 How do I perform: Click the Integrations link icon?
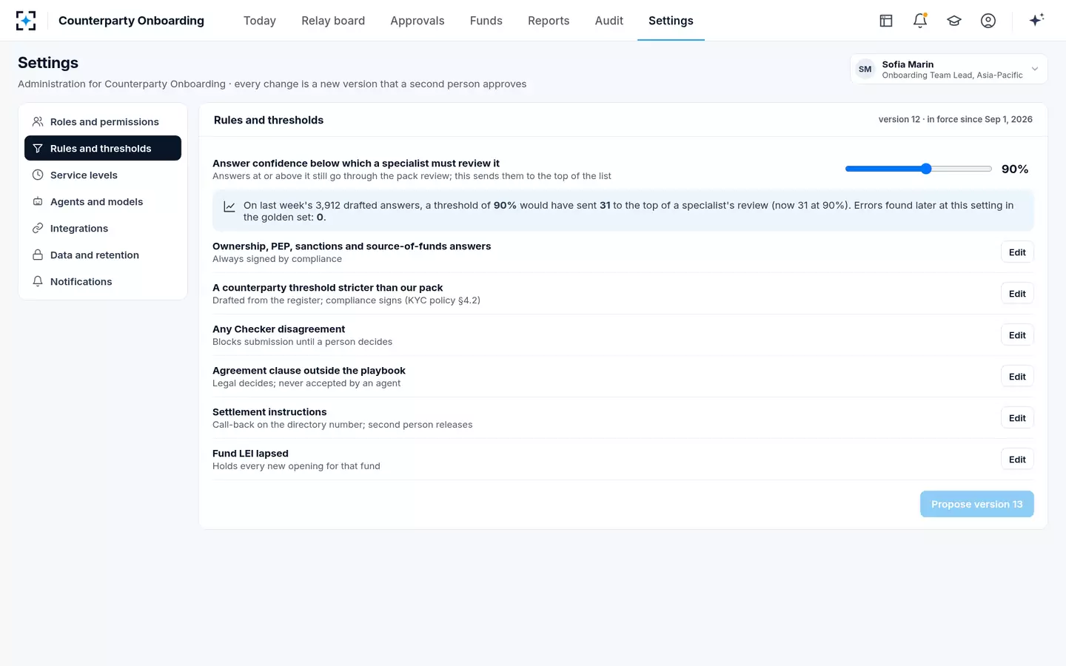pos(38,228)
